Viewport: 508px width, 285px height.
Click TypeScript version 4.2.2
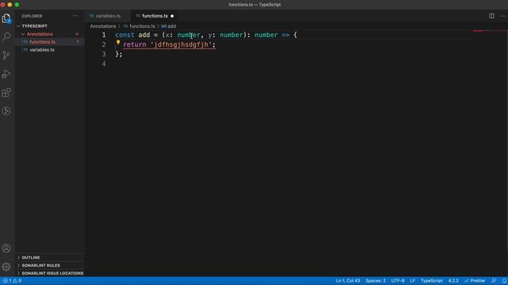click(453, 281)
